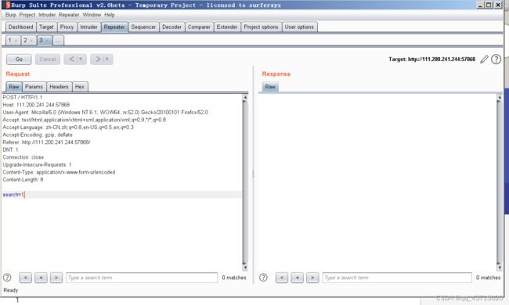Select the response Raw view tab
Viewport: 509px width, 305px height.
pos(270,87)
